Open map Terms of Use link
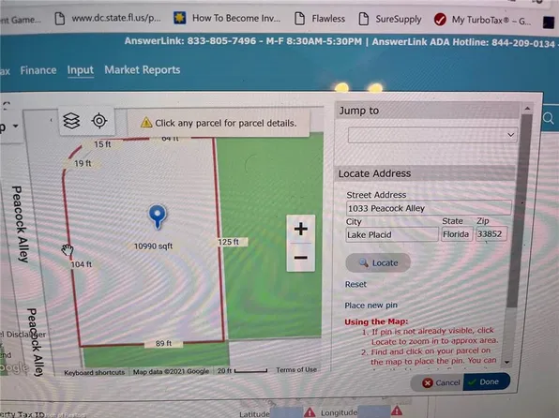 [296, 370]
